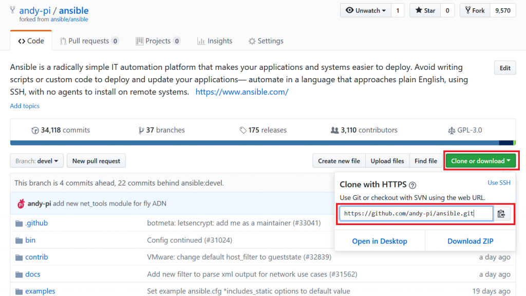Click the contrib folder icon
526x296 pixels.
(x=19, y=257)
